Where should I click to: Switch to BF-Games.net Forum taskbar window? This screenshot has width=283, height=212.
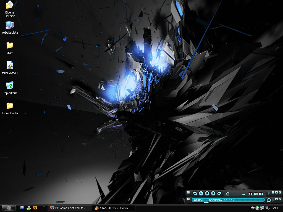69,208
